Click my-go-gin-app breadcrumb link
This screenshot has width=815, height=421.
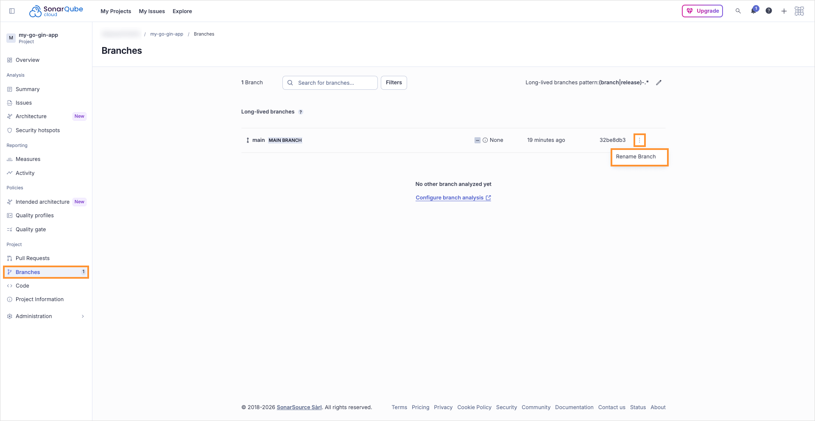click(x=167, y=34)
